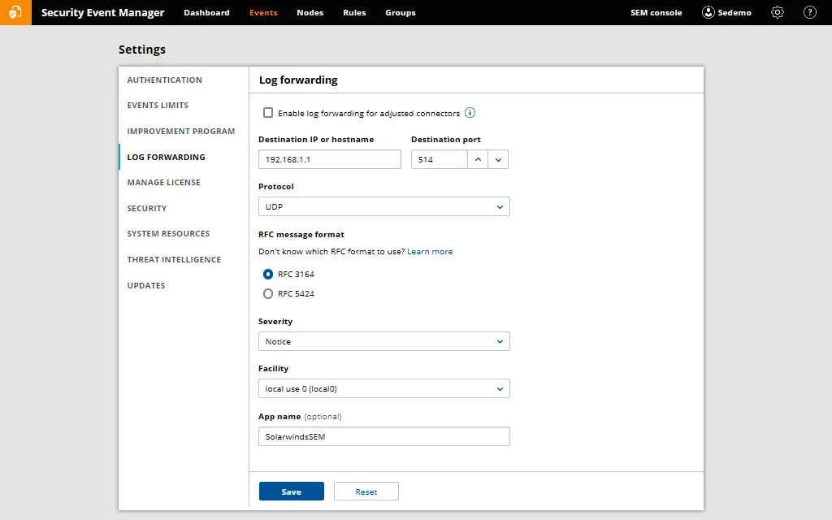Open the Protocol dropdown
The width and height of the screenshot is (832, 520).
[383, 206]
